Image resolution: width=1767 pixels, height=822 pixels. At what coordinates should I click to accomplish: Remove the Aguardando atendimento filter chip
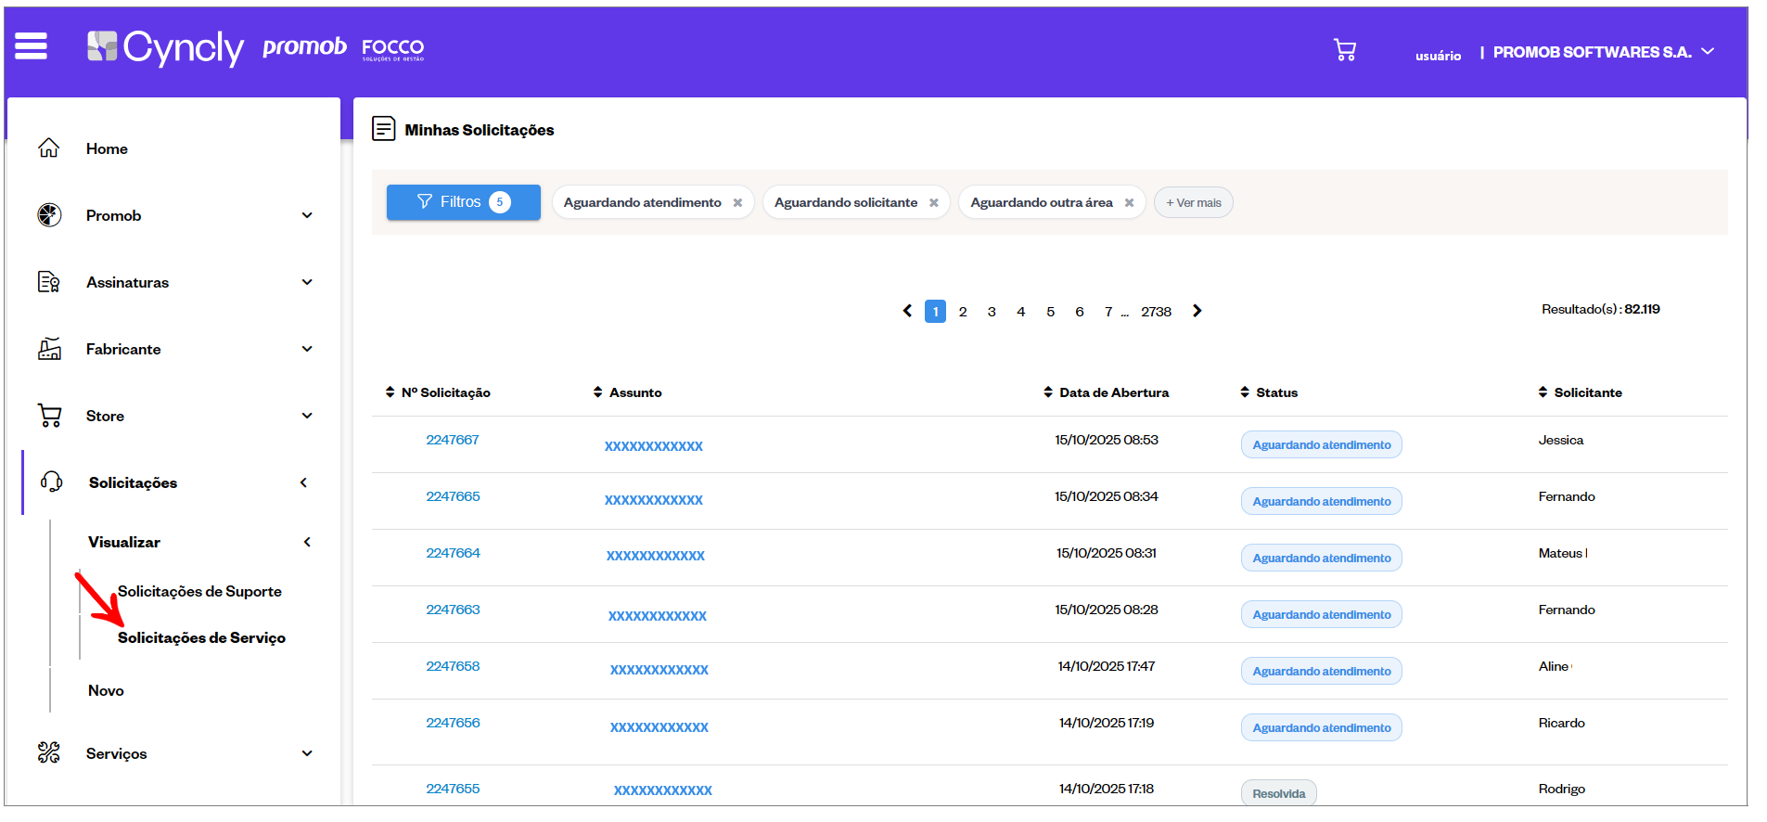(x=737, y=203)
